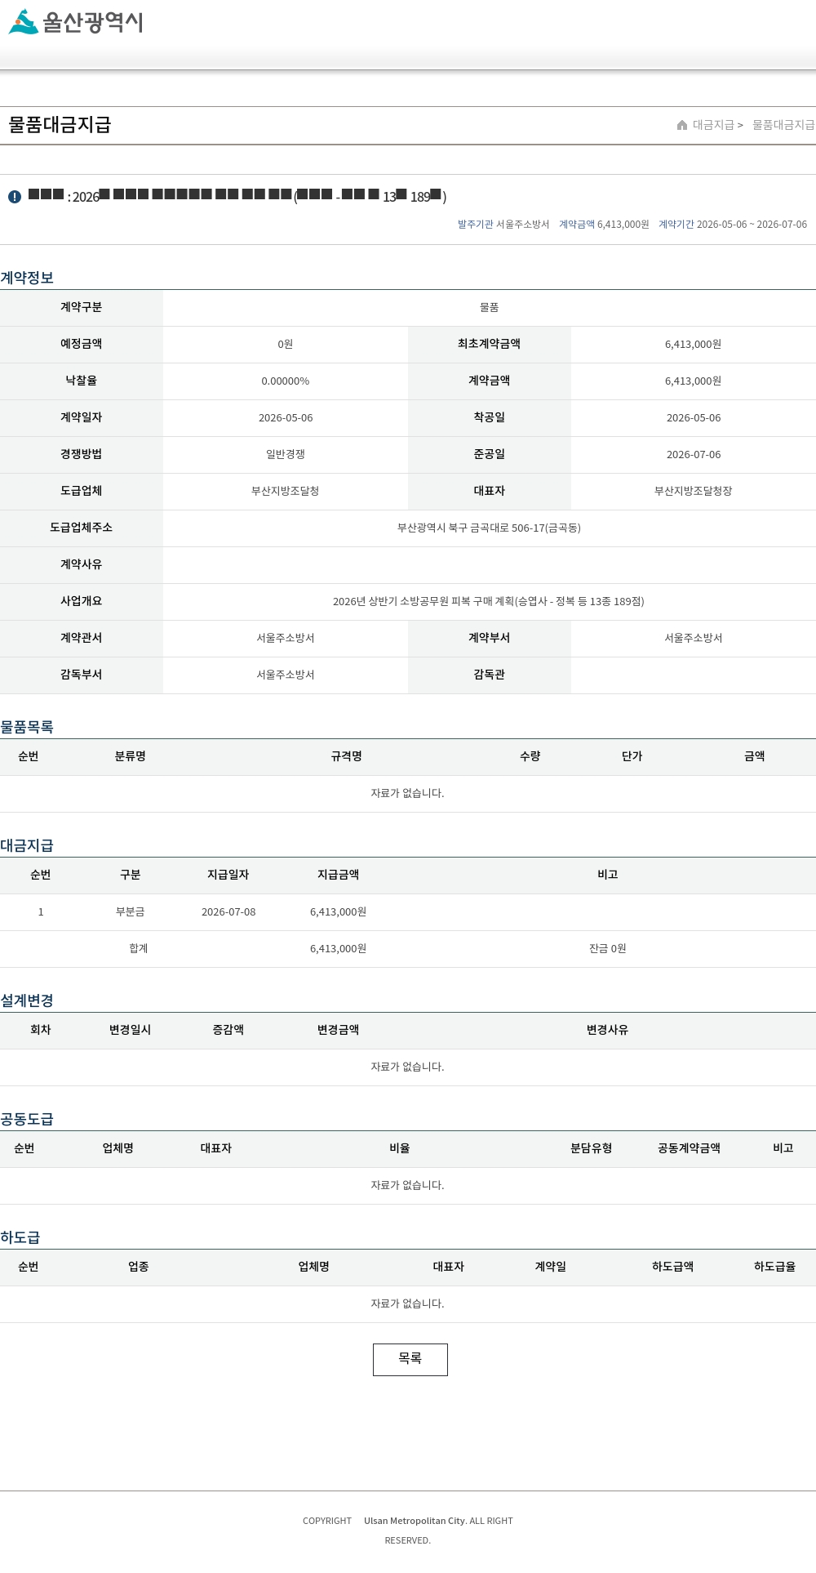This screenshot has width=816, height=1573.
Task: Click the 울산광역시 header title text
Action: pyautogui.click(x=93, y=22)
